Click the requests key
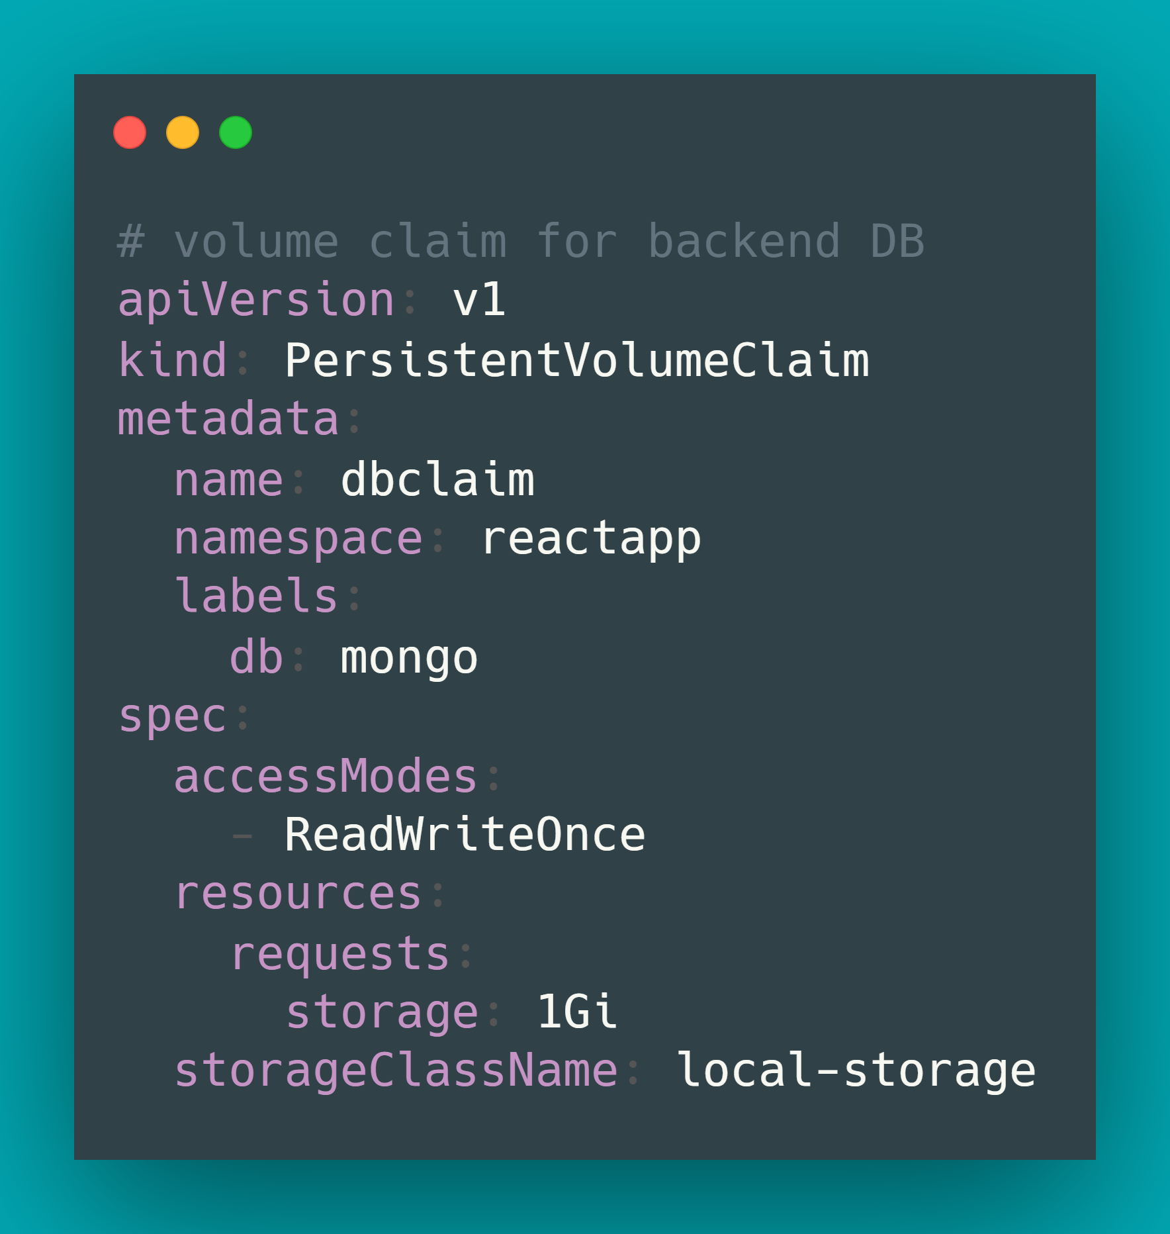This screenshot has height=1234, width=1170. point(341,954)
